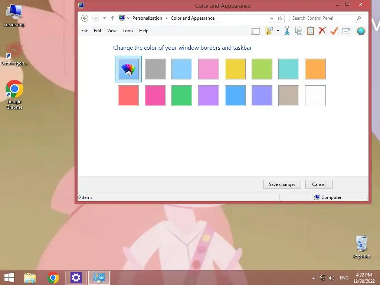Click the Control Panel taskbar button
Screen dimensions: 380x285
pyautogui.click(x=99, y=278)
